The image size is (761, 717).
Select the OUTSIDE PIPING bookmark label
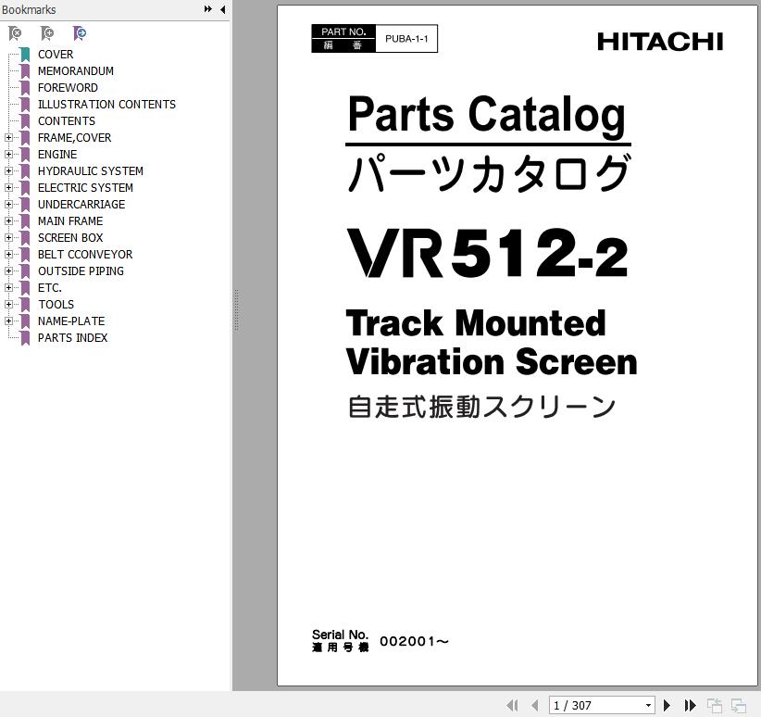(x=81, y=271)
